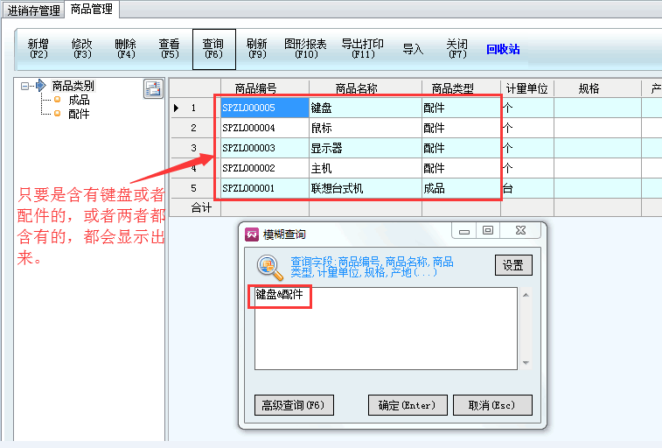
Task: Click the 设置 button in query dialog
Action: (513, 265)
